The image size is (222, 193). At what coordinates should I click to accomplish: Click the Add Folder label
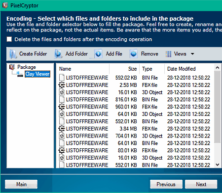pyautogui.click(x=76, y=54)
